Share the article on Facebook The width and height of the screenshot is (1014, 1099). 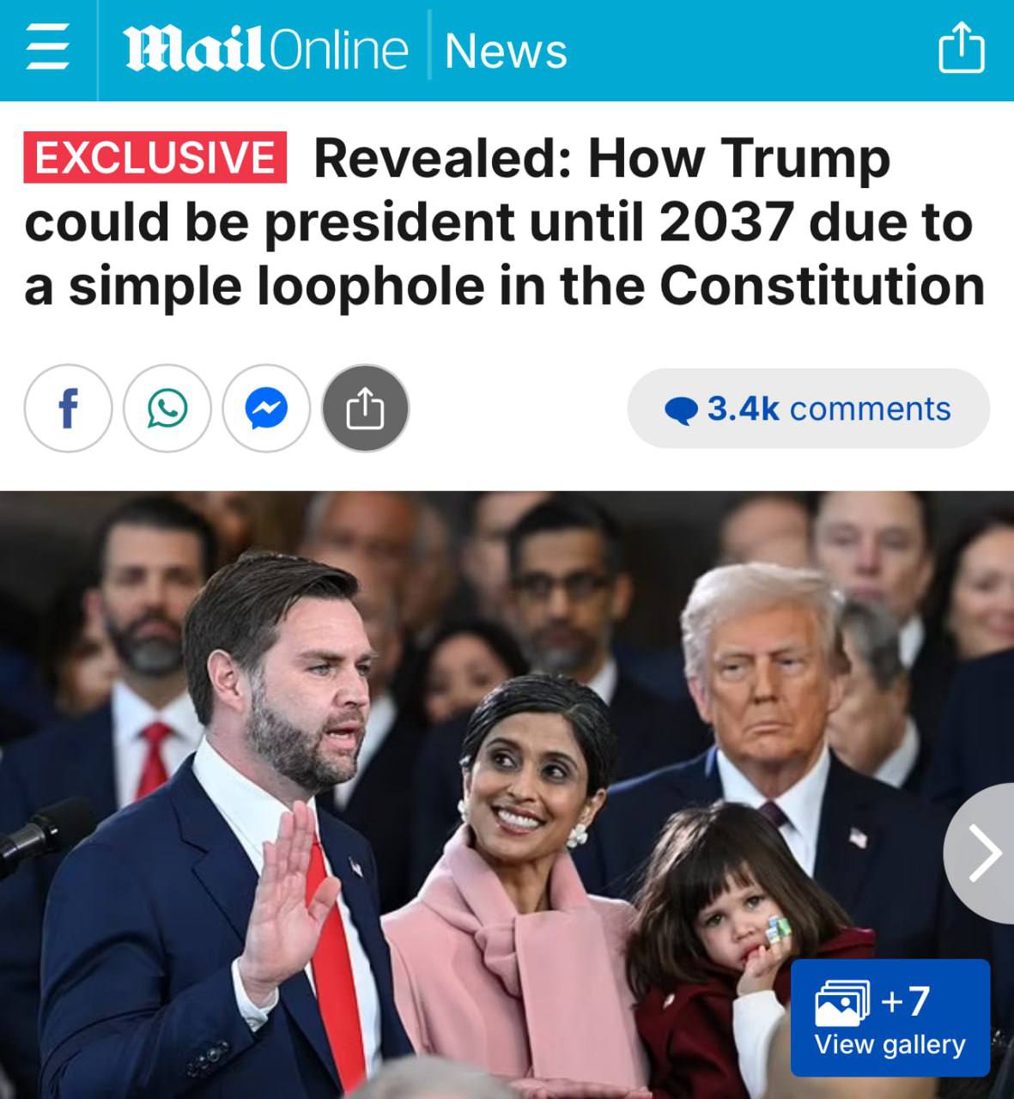click(68, 409)
